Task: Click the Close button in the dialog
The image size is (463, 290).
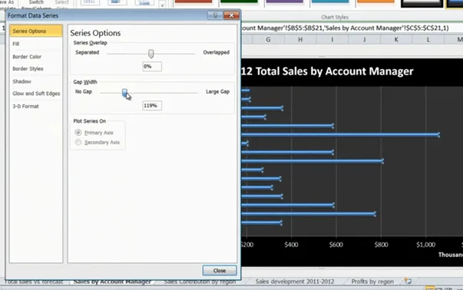Action: (x=220, y=271)
